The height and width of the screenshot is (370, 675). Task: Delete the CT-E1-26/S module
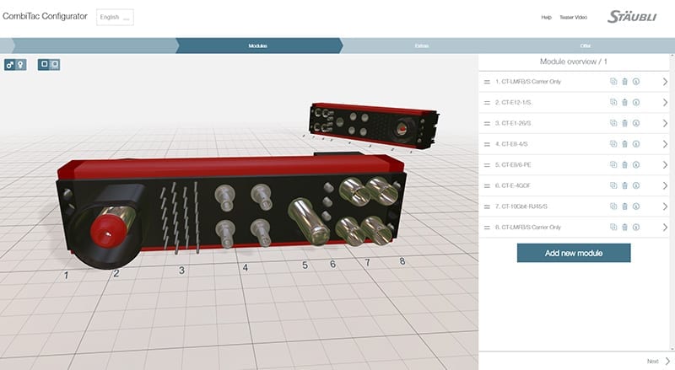point(624,123)
